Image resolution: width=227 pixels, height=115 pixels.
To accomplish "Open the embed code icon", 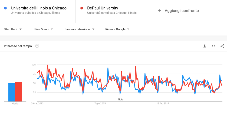I will click(213, 46).
